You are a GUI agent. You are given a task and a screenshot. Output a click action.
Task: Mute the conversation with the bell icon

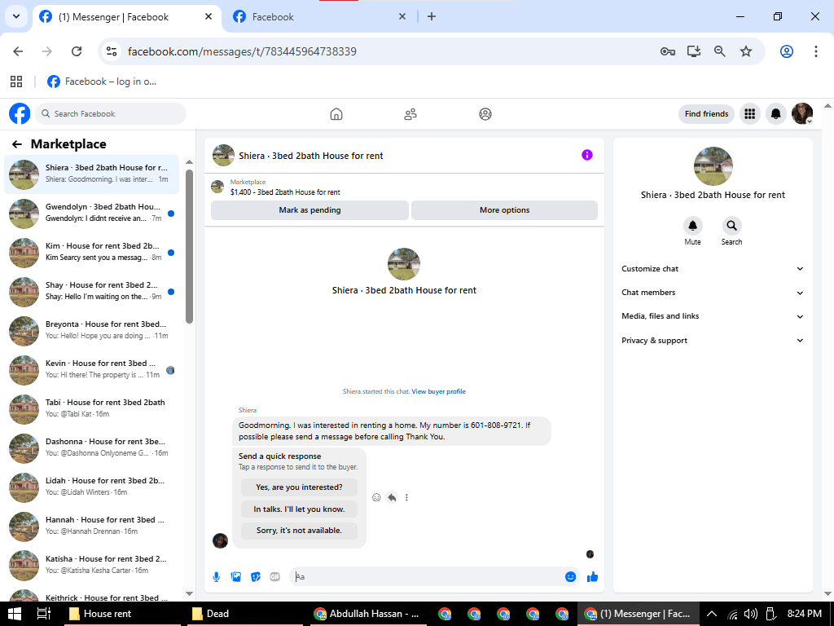(x=692, y=226)
